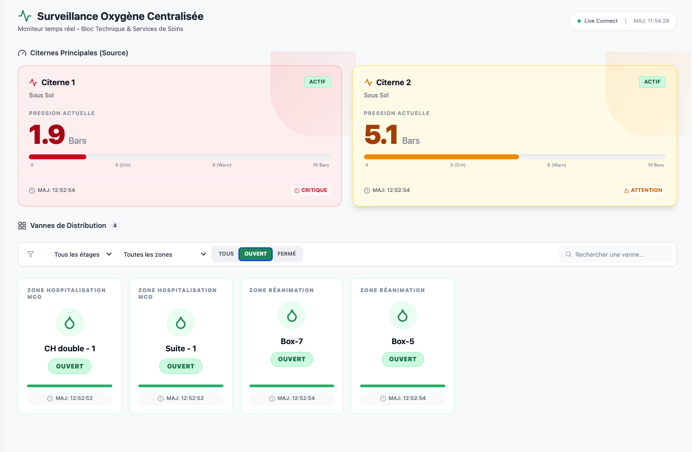Expand the Toutes les zones dropdown
Image resolution: width=692 pixels, height=452 pixels.
(x=164, y=254)
